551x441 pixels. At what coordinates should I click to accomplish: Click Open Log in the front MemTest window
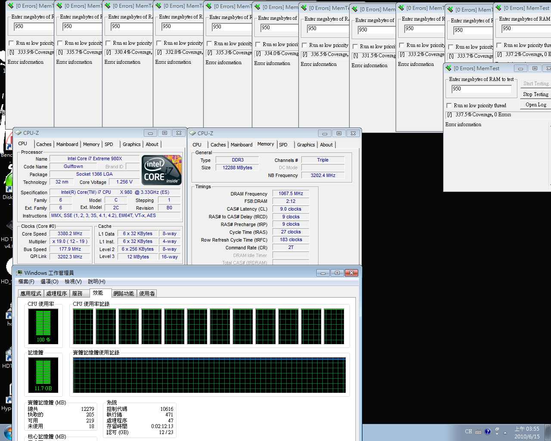[x=536, y=105]
